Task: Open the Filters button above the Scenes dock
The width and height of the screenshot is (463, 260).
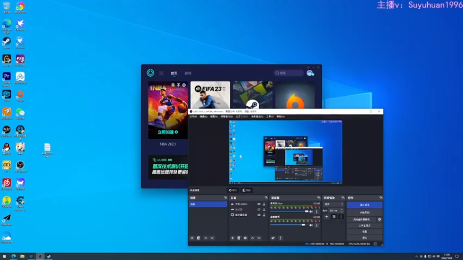Action: [x=247, y=190]
